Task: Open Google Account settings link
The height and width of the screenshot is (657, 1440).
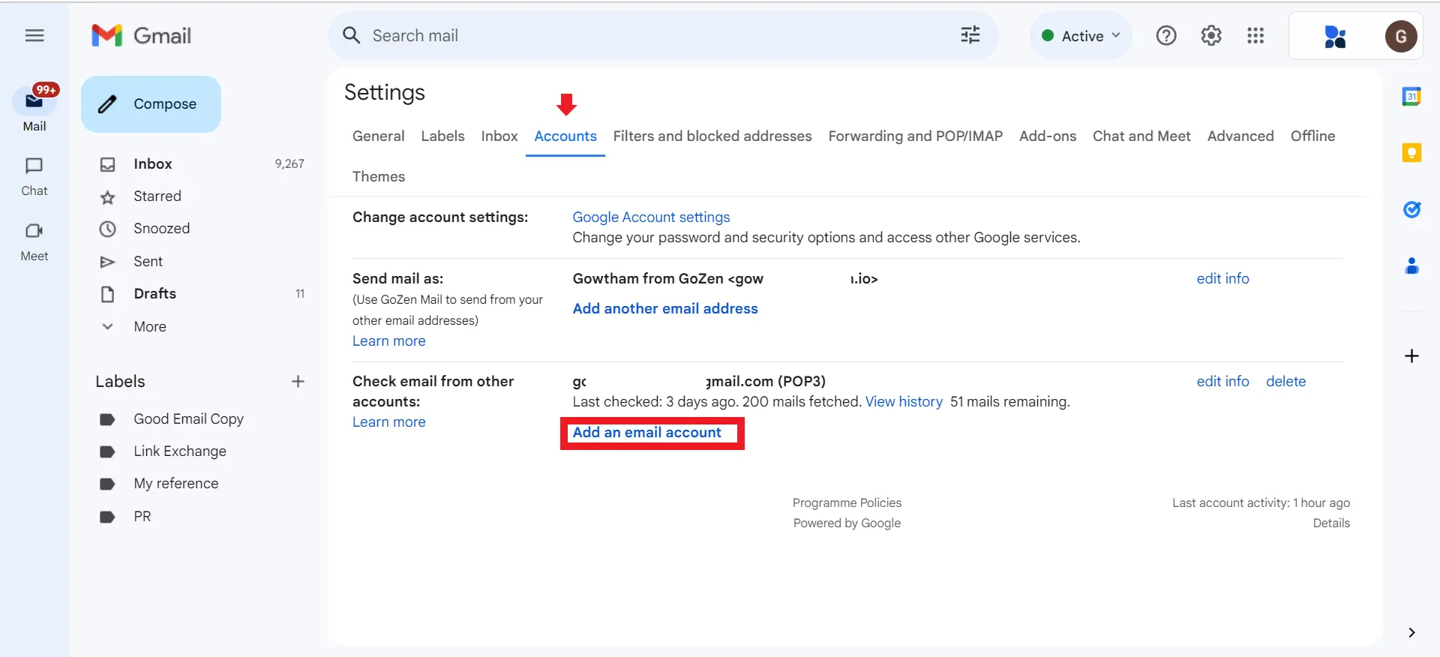Action: [651, 217]
